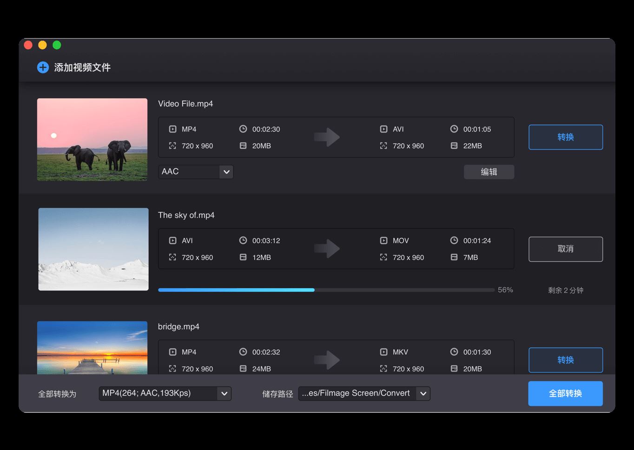Click the Video File.mp4 file name
Screen dimensions: 634x450
coord(185,104)
